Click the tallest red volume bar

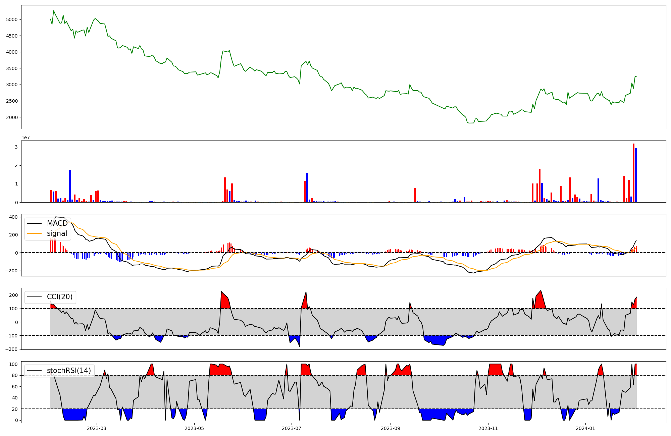pos(633,173)
